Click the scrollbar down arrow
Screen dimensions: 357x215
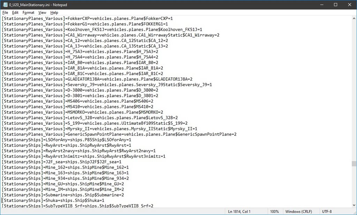pyautogui.click(x=354, y=205)
